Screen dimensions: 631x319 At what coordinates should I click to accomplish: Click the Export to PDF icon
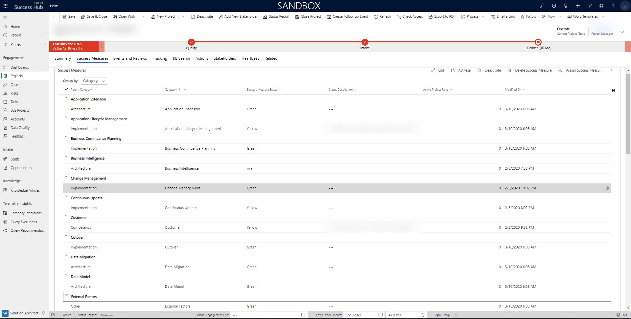click(x=430, y=17)
